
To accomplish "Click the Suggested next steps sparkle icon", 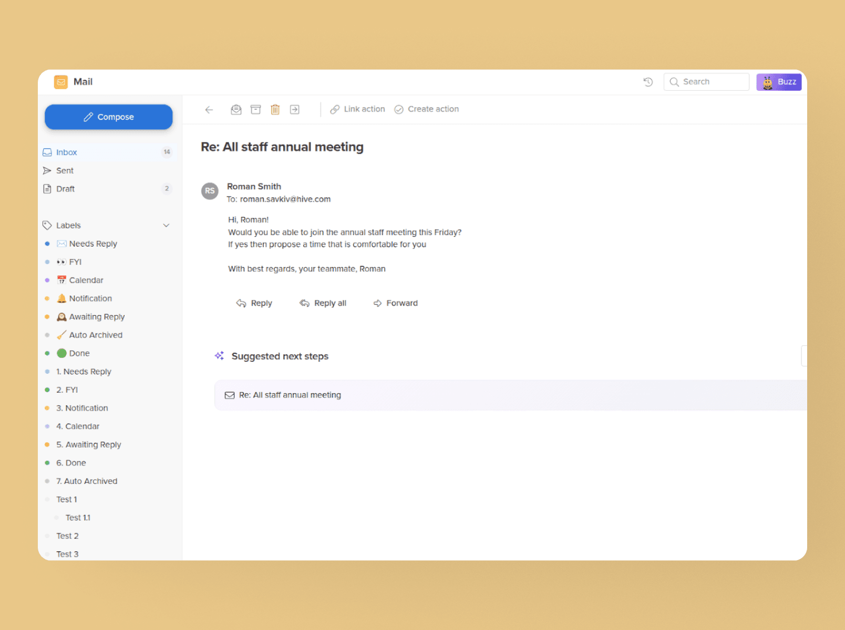I will coord(220,356).
